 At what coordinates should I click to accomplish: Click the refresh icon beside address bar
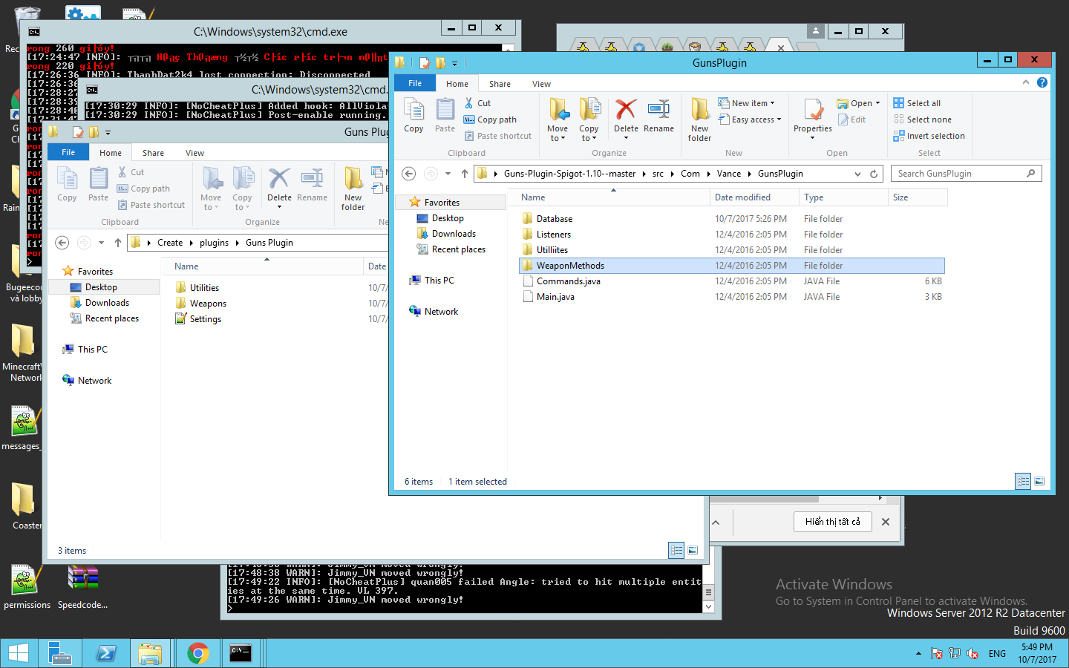pos(874,174)
